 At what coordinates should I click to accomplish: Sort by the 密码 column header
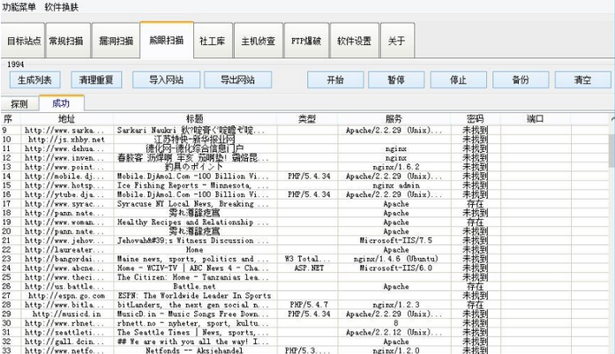click(x=474, y=118)
